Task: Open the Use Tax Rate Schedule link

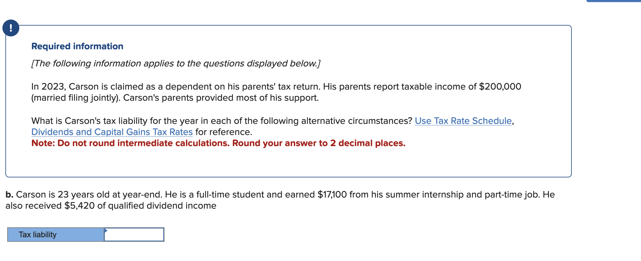Action: click(463, 121)
